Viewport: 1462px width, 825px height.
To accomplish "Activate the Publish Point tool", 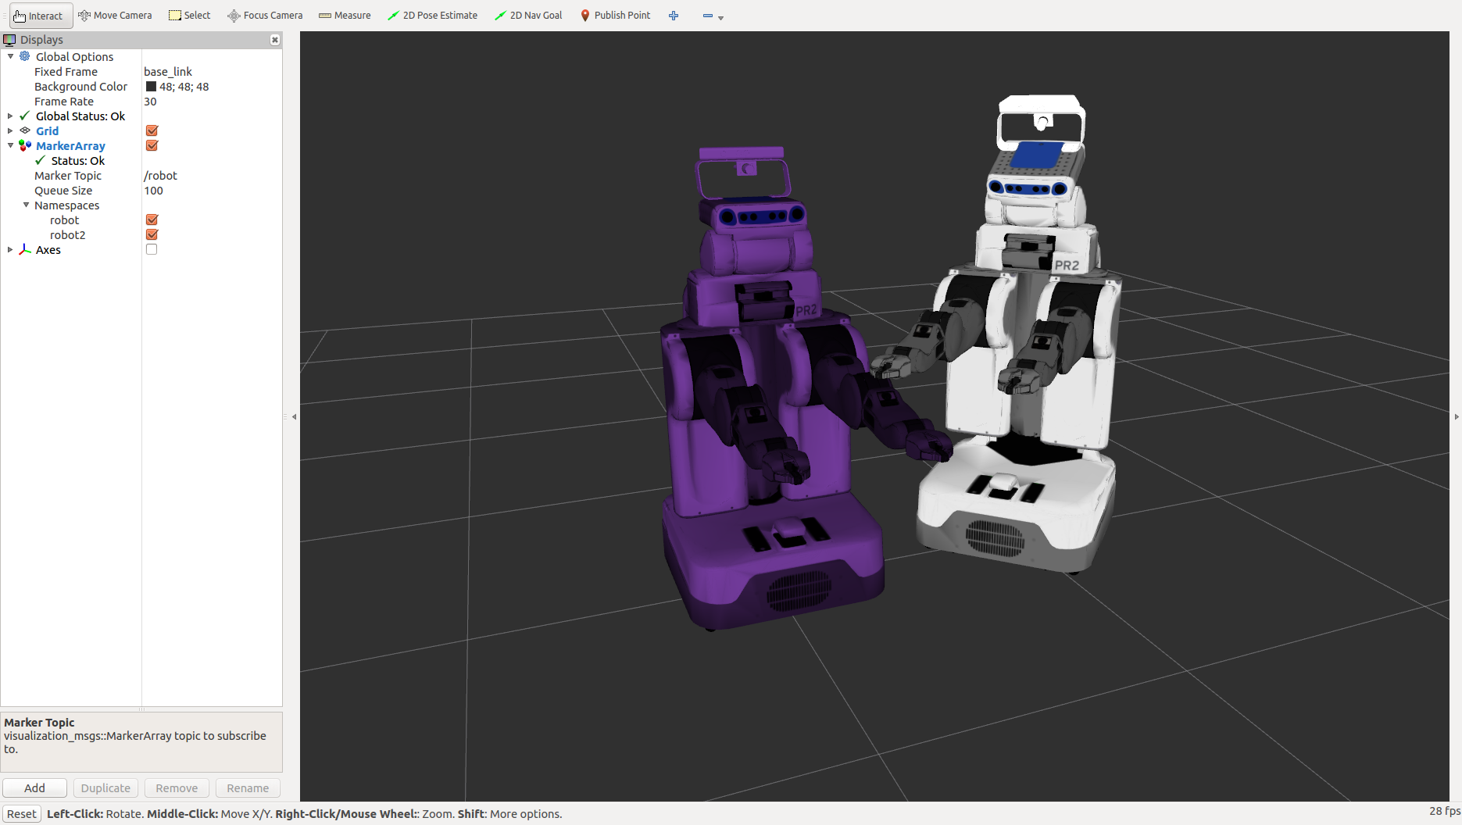I will point(616,16).
